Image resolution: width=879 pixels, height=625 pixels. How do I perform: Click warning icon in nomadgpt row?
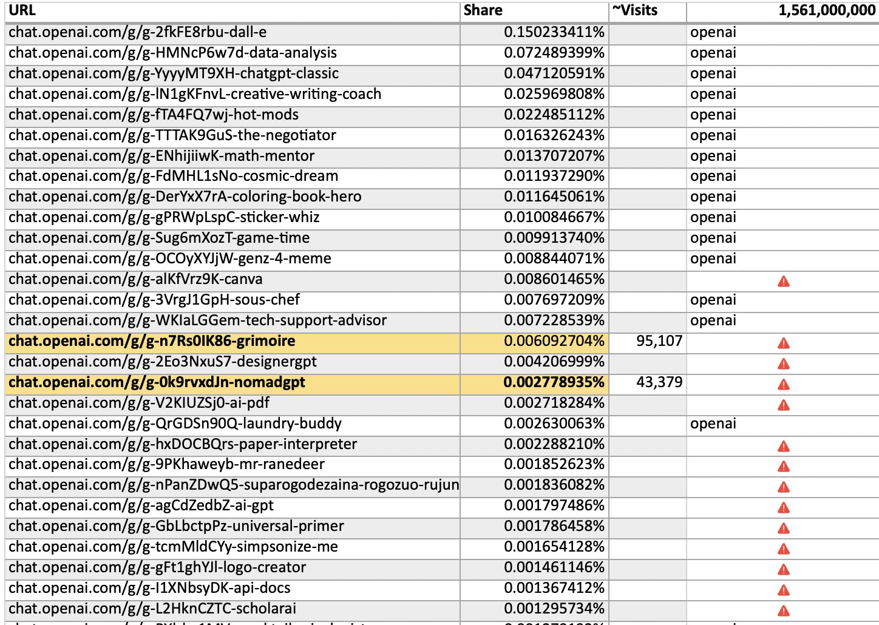point(784,384)
